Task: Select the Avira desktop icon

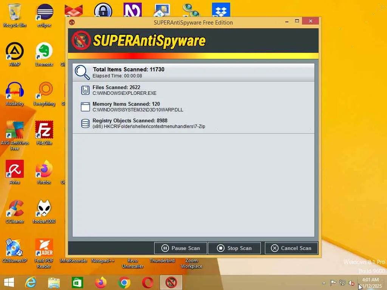Action: coord(15,172)
